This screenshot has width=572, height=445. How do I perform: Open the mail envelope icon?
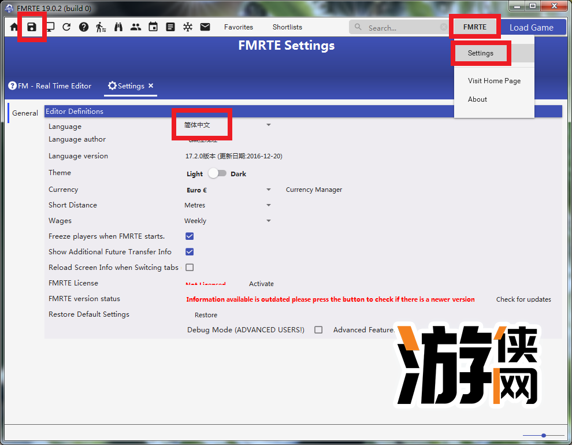[x=205, y=27]
